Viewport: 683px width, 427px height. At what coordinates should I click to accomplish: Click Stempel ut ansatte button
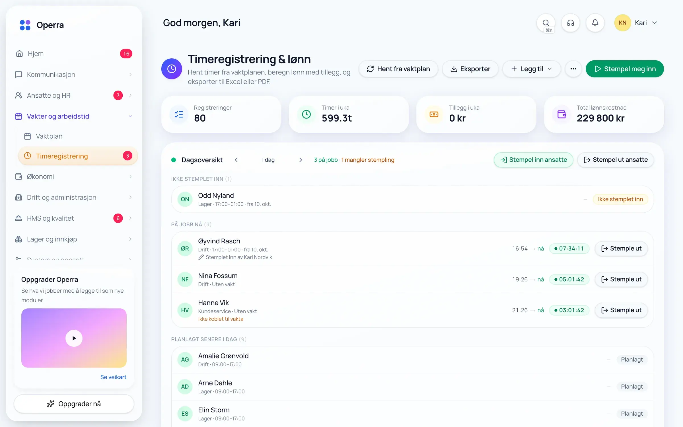(616, 160)
